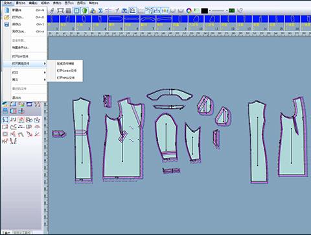Click the Sigma summation icon in top toolbar
The height and width of the screenshot is (235, 311).
pyautogui.click(x=100, y=10)
